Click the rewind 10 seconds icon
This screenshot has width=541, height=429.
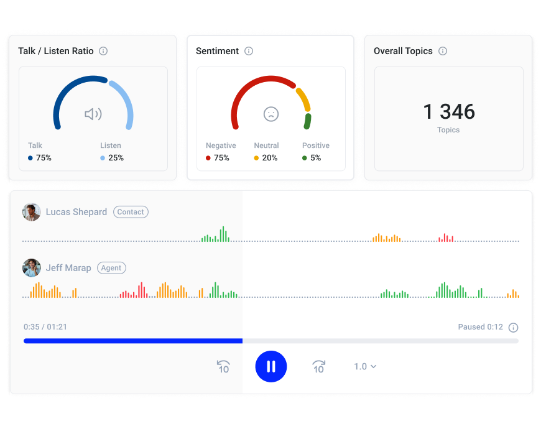(222, 366)
